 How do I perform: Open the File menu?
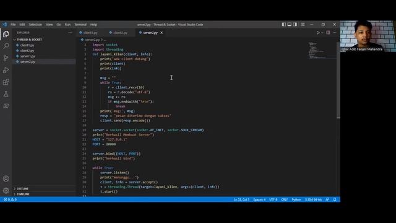click(13, 25)
